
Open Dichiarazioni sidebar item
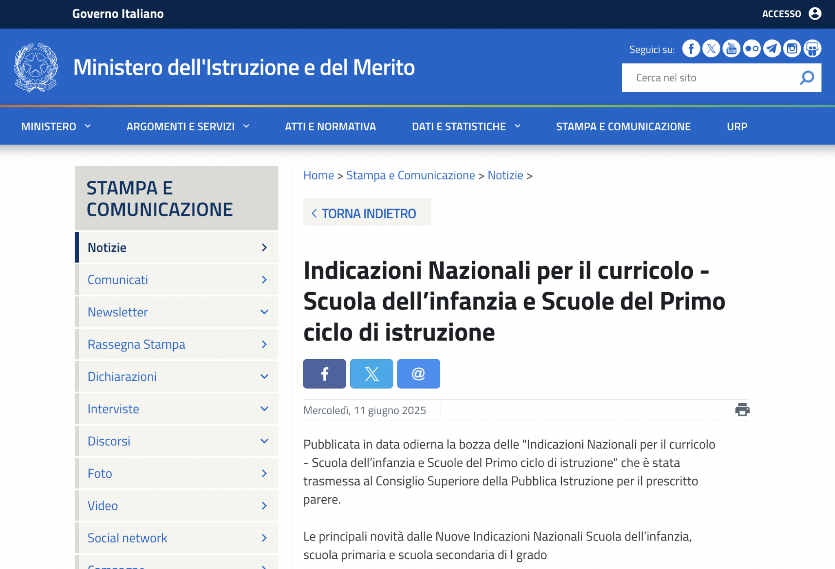[177, 376]
